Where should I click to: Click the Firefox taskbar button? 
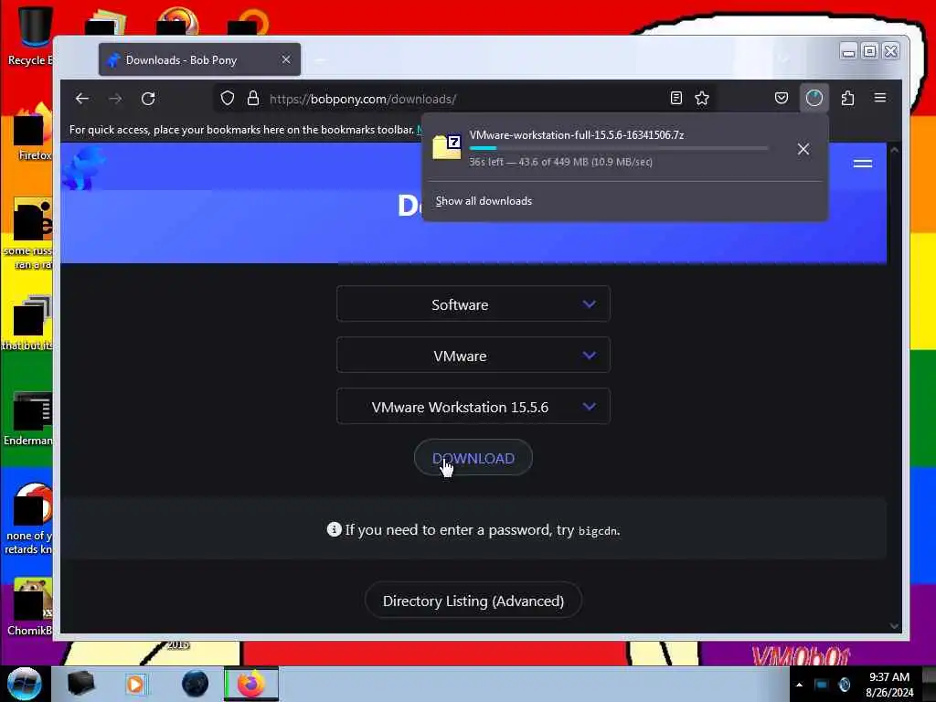pos(251,684)
